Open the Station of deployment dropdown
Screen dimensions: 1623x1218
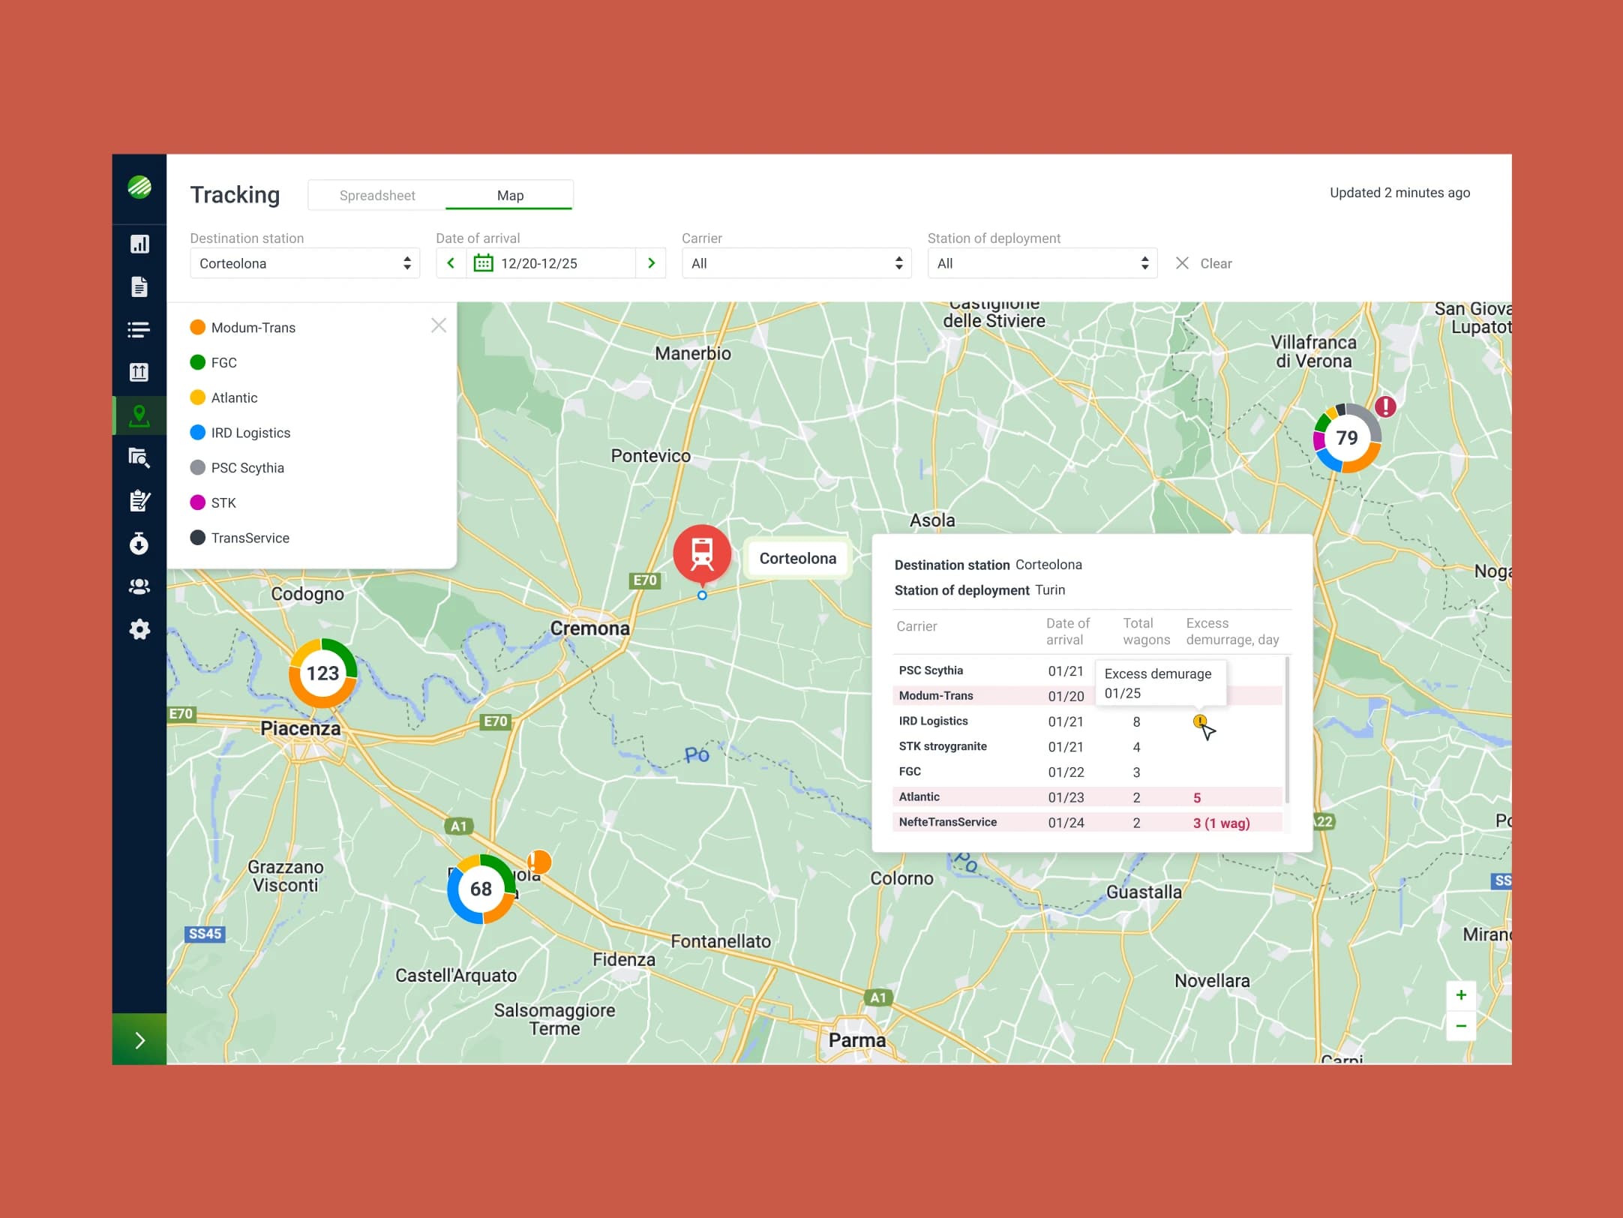point(1042,263)
